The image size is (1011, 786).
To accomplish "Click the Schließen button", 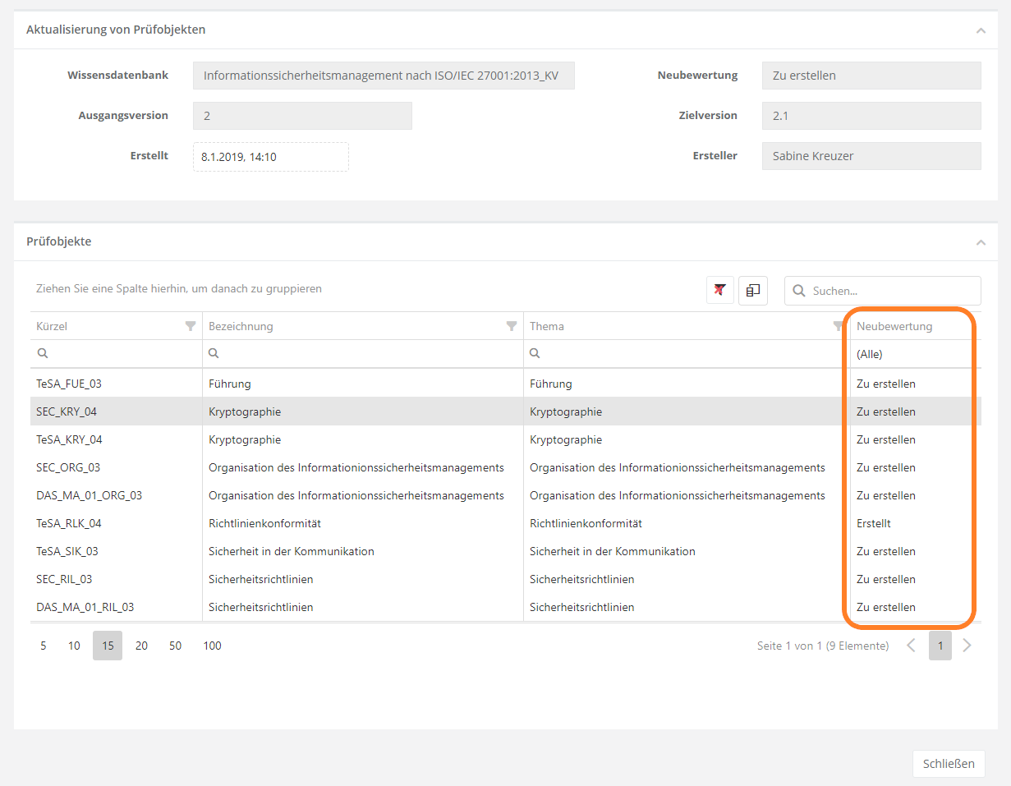I will pyautogui.click(x=948, y=764).
